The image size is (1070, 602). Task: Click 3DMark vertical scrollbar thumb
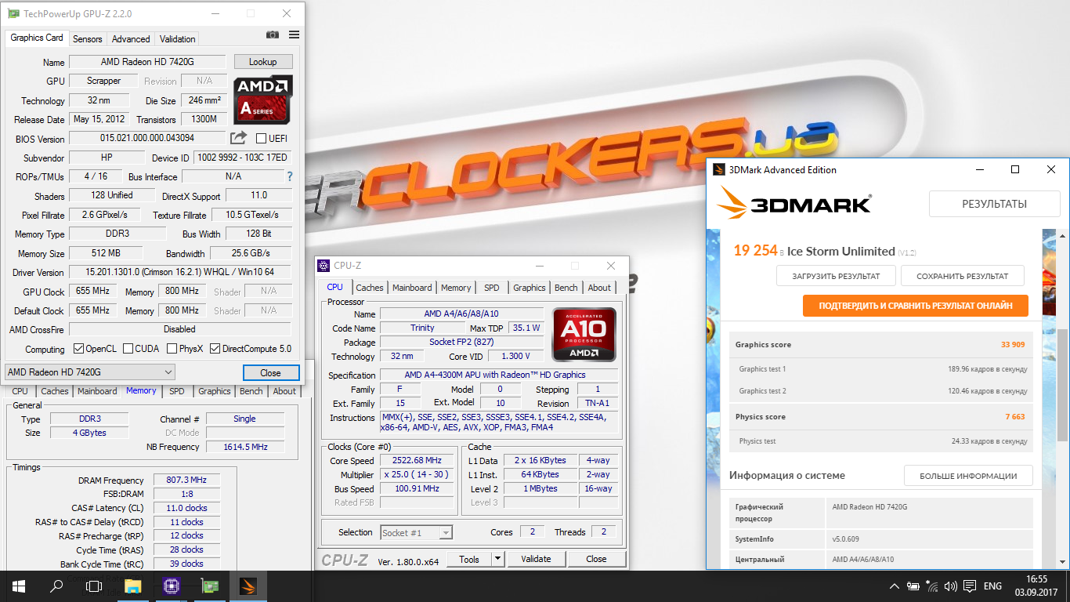[1063, 384]
